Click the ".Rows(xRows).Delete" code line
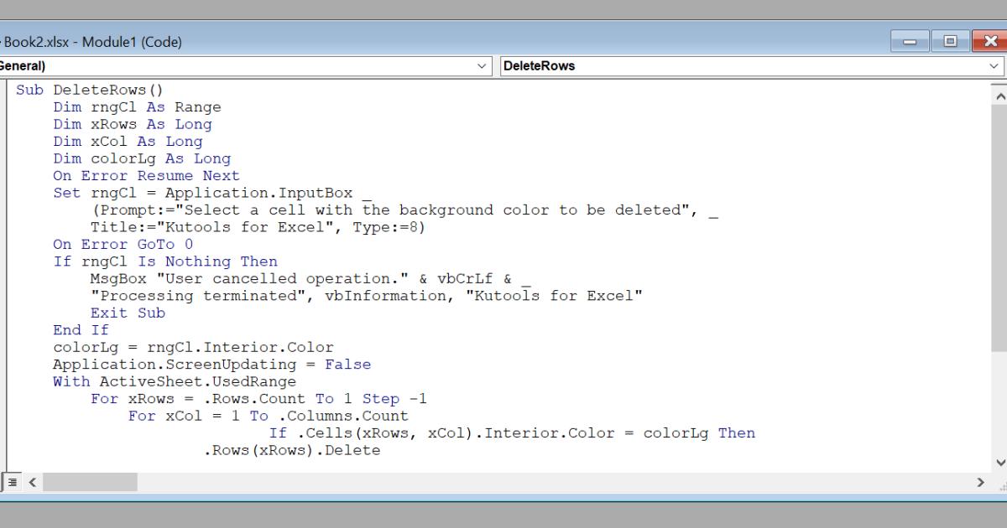Screen dimensions: 1007x528 click(292, 450)
